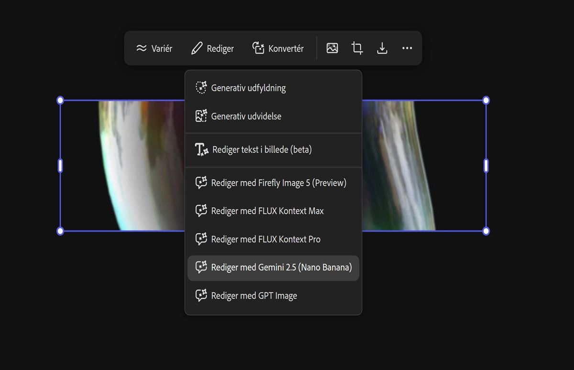Click the right-middle edge selection handle
The image size is (574, 370).
(486, 166)
